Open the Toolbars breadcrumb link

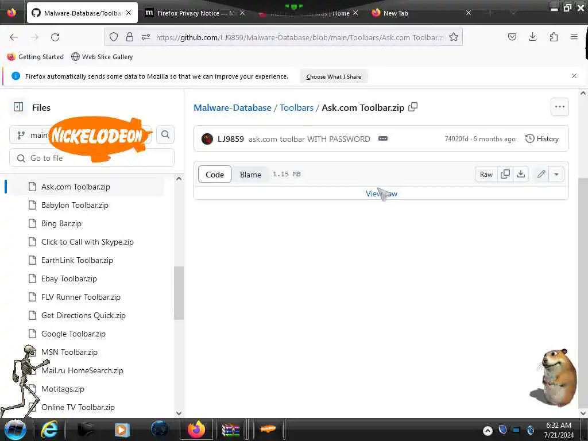coord(297,107)
